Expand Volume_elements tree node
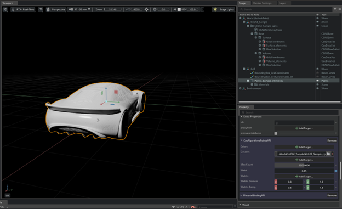This screenshot has height=209, width=342. click(260, 61)
